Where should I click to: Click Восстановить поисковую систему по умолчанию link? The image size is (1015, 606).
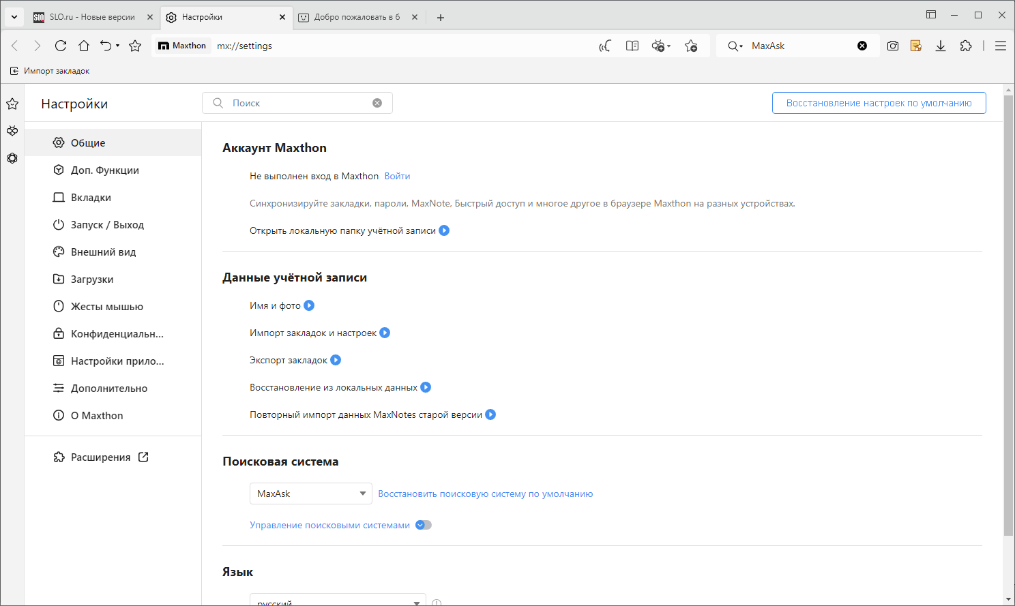click(486, 494)
